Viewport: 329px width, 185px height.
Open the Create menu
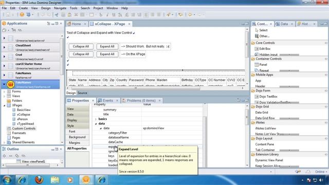[x=23, y=8]
